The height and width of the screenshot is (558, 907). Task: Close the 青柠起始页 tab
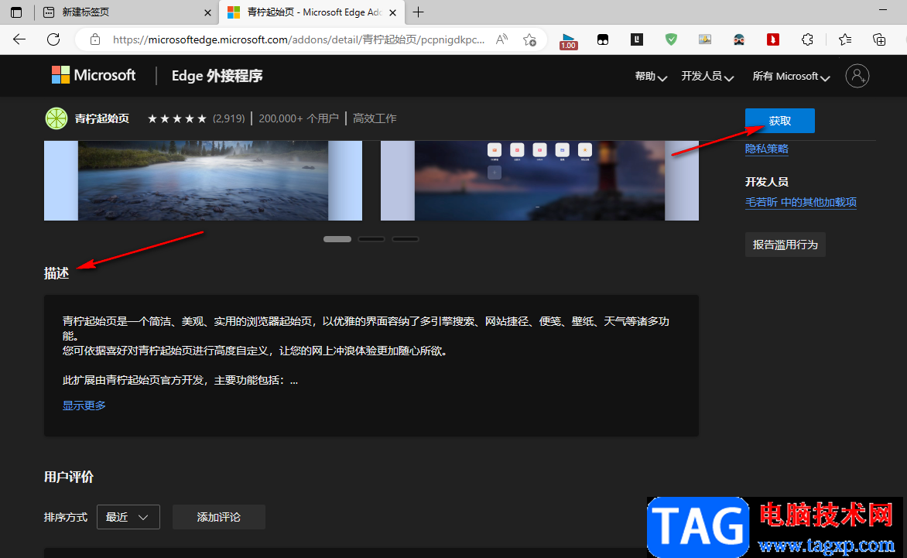point(393,12)
